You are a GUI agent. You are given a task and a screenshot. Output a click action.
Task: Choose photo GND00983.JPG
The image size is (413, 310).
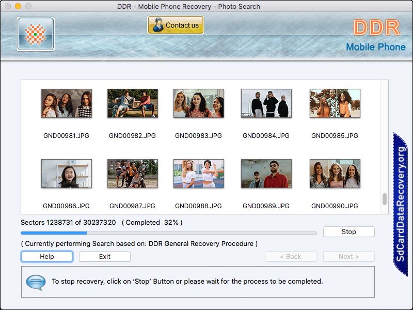[198, 103]
